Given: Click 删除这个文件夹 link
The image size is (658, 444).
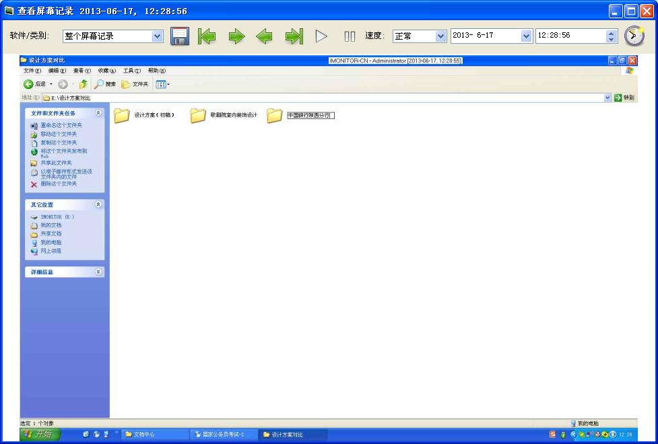Looking at the screenshot, I should tap(59, 184).
